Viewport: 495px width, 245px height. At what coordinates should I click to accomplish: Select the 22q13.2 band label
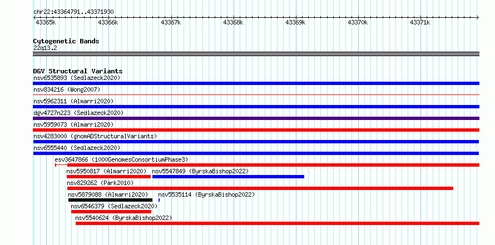[45, 48]
